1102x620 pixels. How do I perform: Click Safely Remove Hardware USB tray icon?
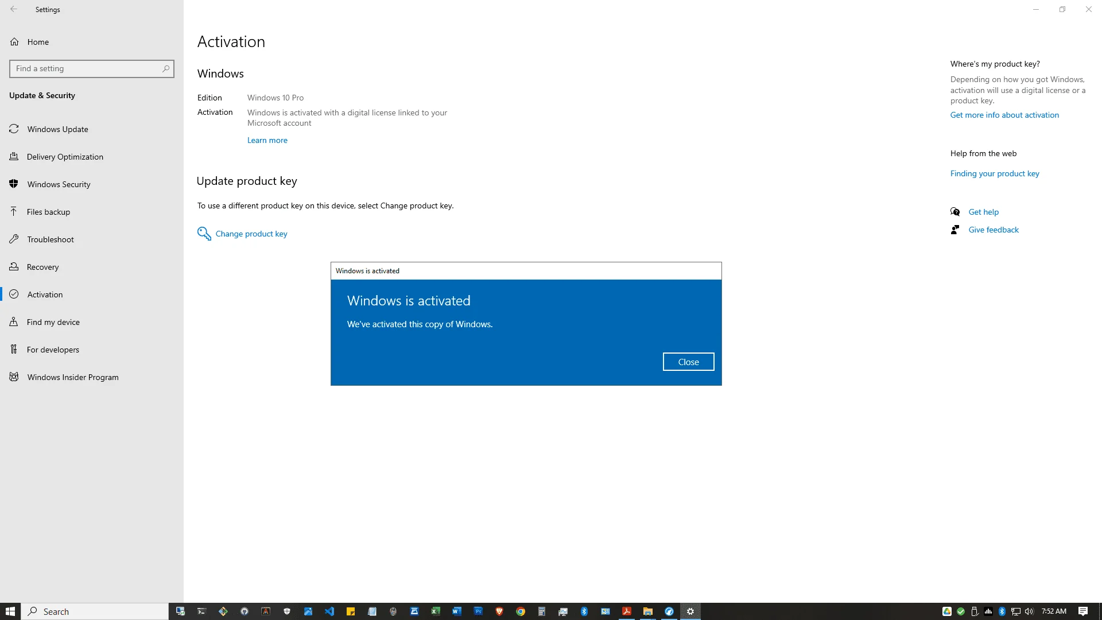pos(975,611)
